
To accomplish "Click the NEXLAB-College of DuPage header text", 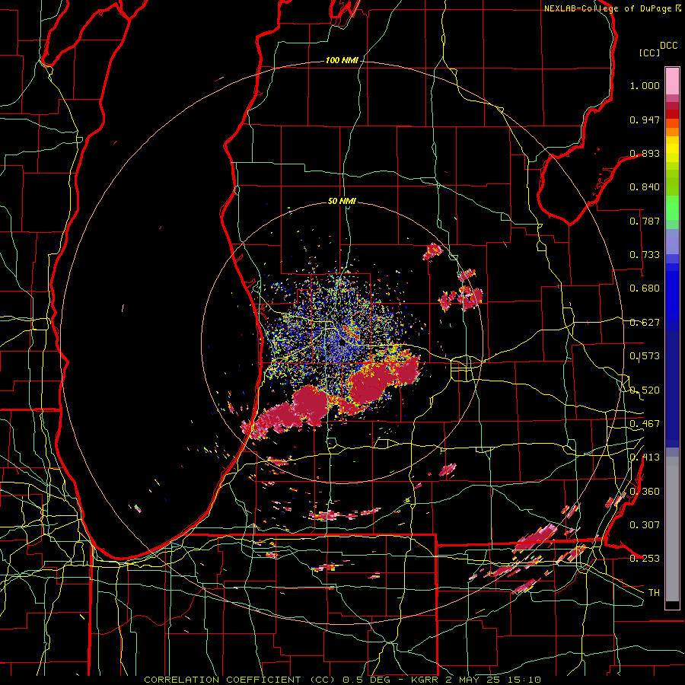I will coord(607,8).
